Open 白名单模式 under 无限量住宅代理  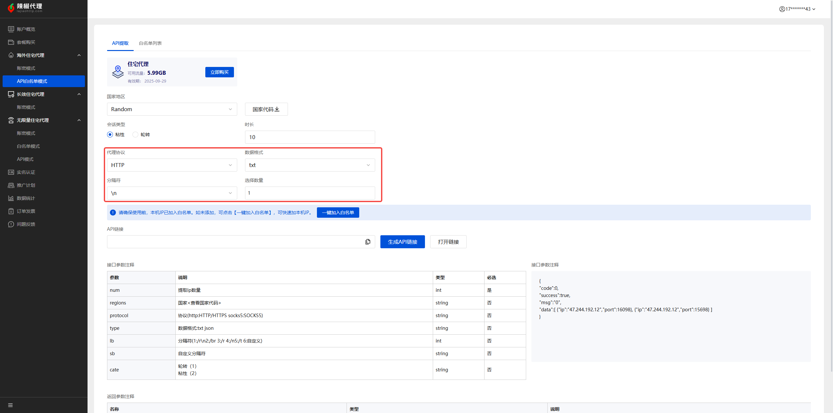[x=28, y=146]
